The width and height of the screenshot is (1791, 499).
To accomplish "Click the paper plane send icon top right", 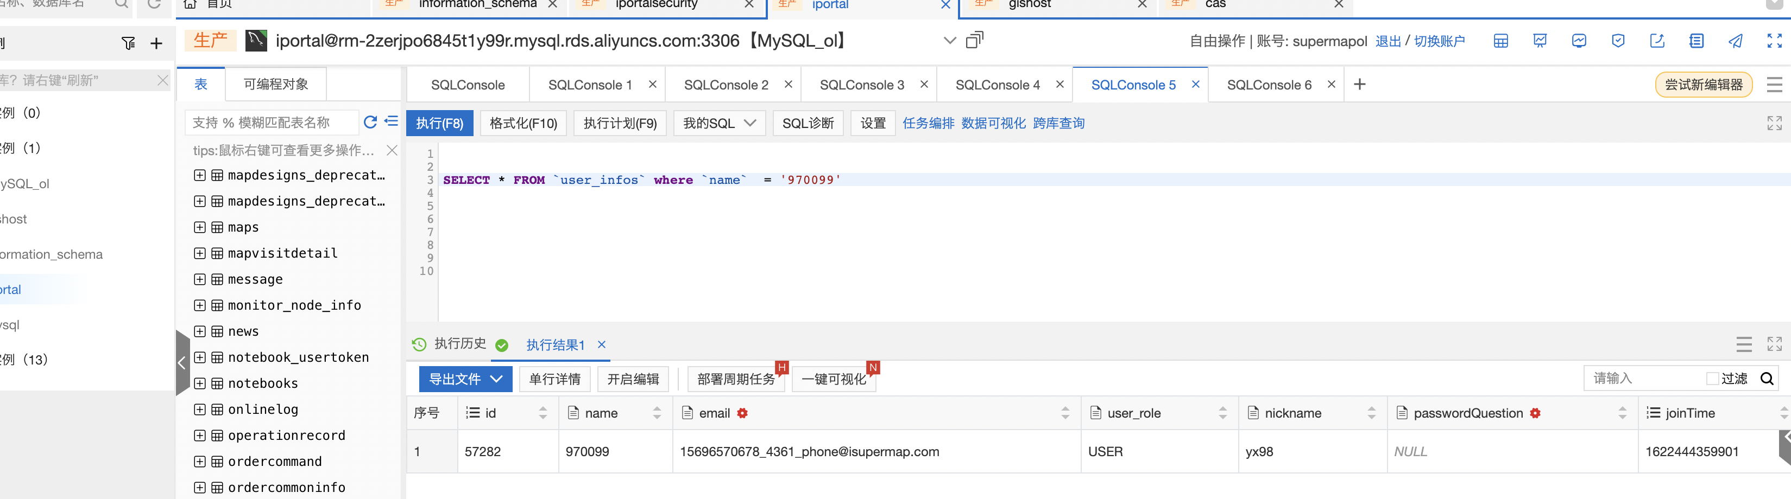I will [1736, 40].
